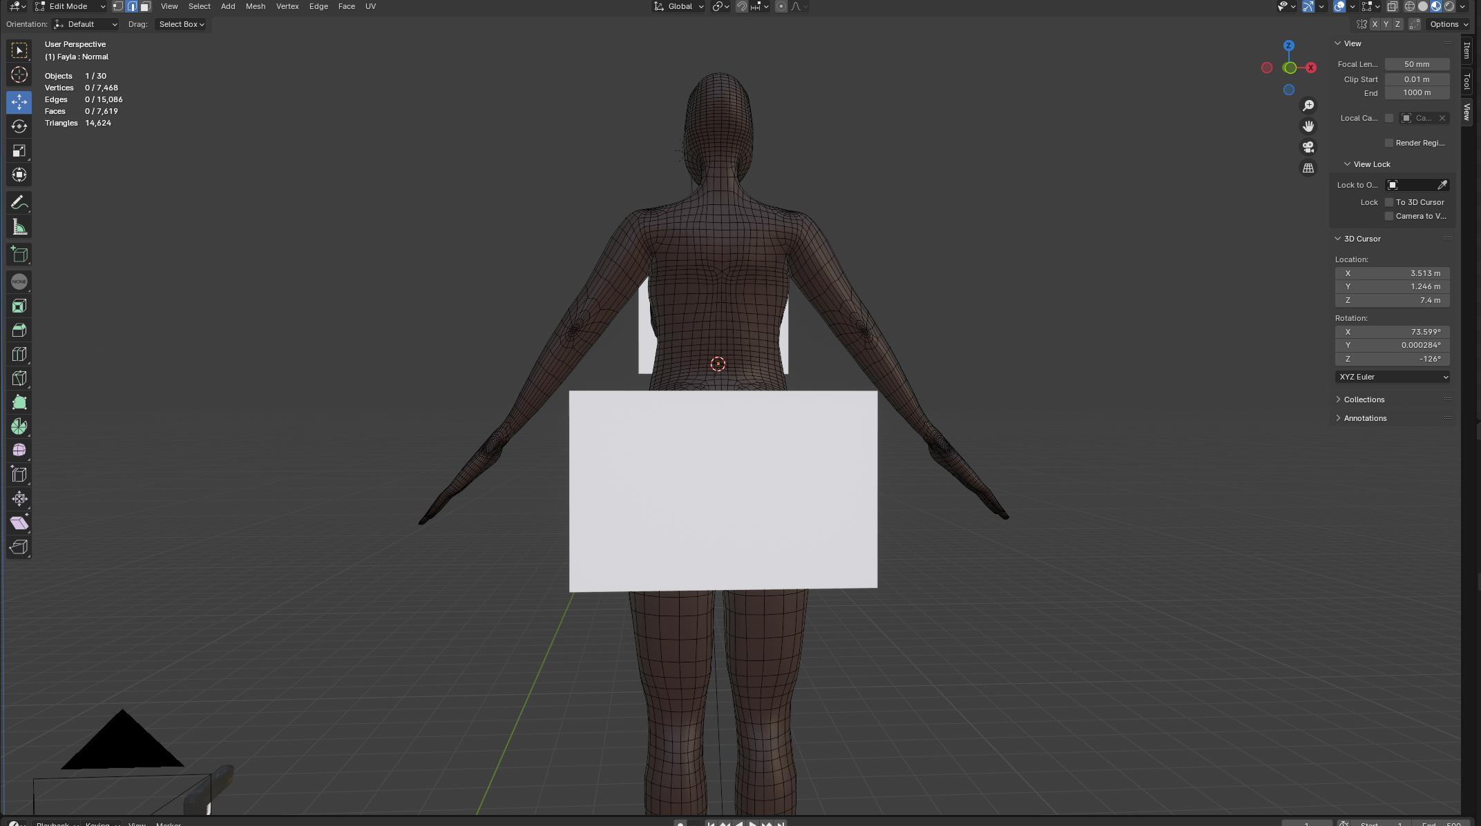Toggle Lock to 3D Cursor checkbox

click(x=1388, y=201)
